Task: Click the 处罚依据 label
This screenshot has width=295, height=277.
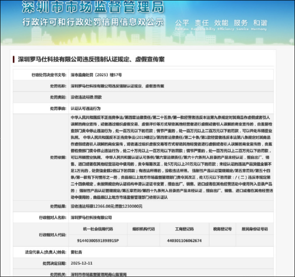Action: (x=58, y=158)
